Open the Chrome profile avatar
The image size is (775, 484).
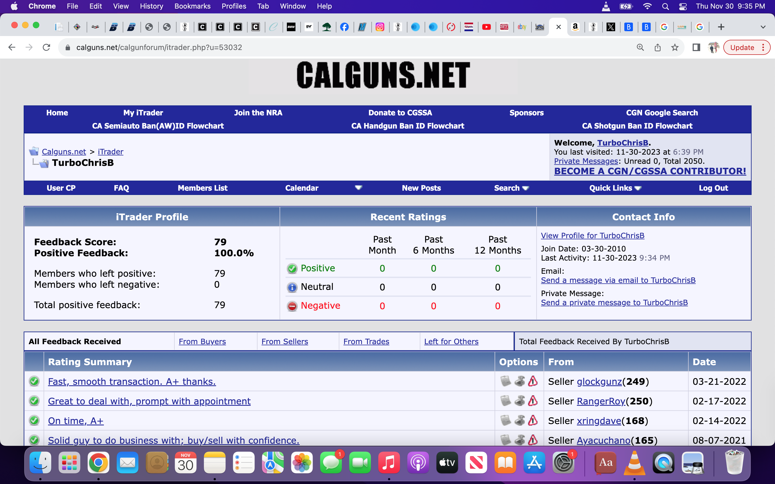[713, 47]
